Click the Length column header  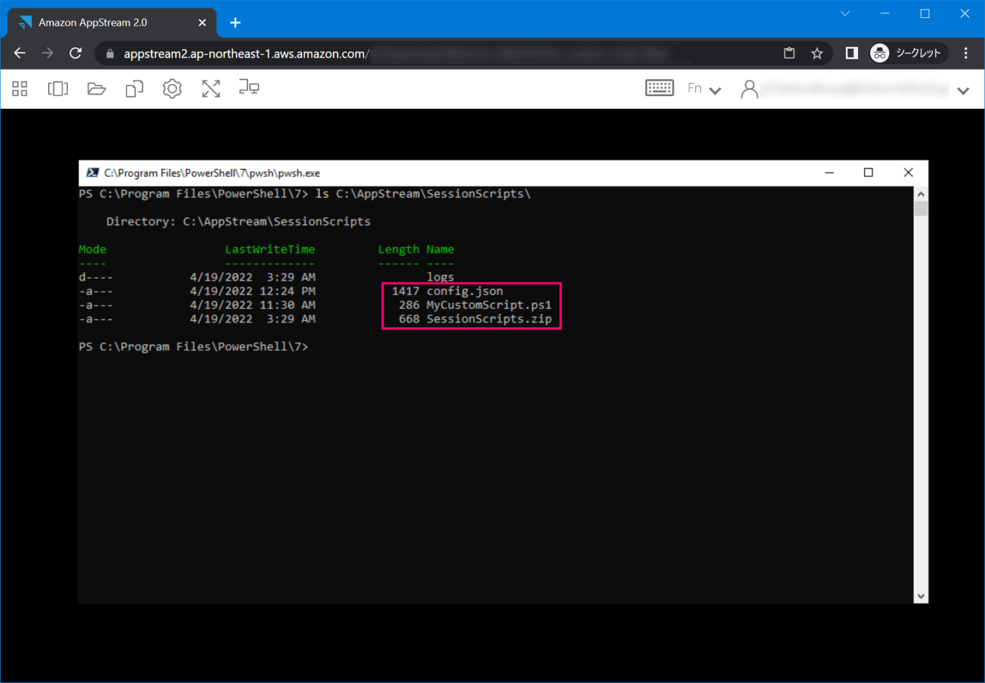(x=398, y=249)
